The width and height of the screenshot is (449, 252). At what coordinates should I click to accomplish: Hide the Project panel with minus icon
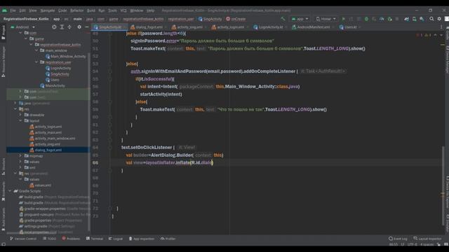[87, 27]
